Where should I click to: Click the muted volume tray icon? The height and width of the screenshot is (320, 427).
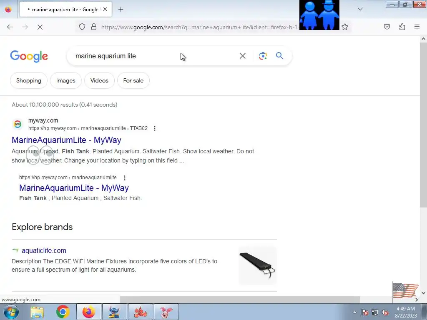[385, 312]
